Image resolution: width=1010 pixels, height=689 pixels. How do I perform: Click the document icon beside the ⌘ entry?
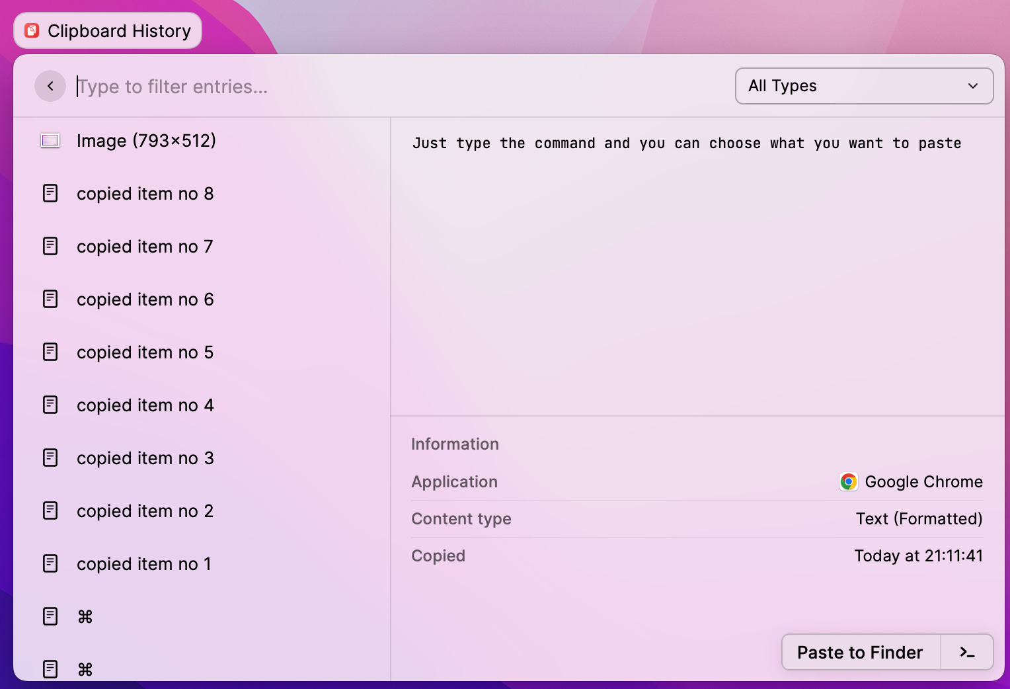(x=50, y=616)
